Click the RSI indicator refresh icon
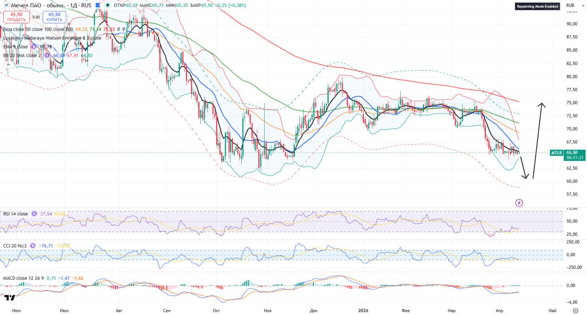The image size is (587, 315). click(x=33, y=214)
